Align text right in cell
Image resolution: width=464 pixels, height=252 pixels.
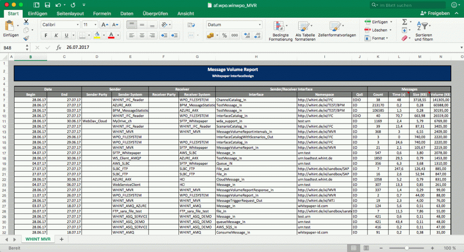[152, 35]
